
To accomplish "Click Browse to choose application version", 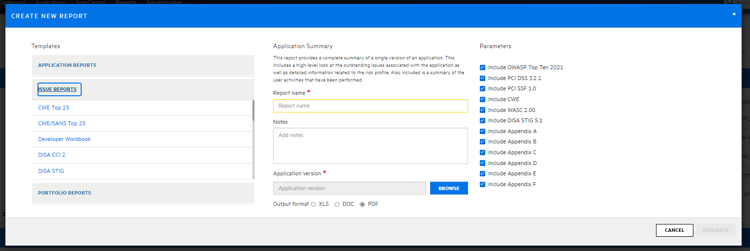I will 448,188.
